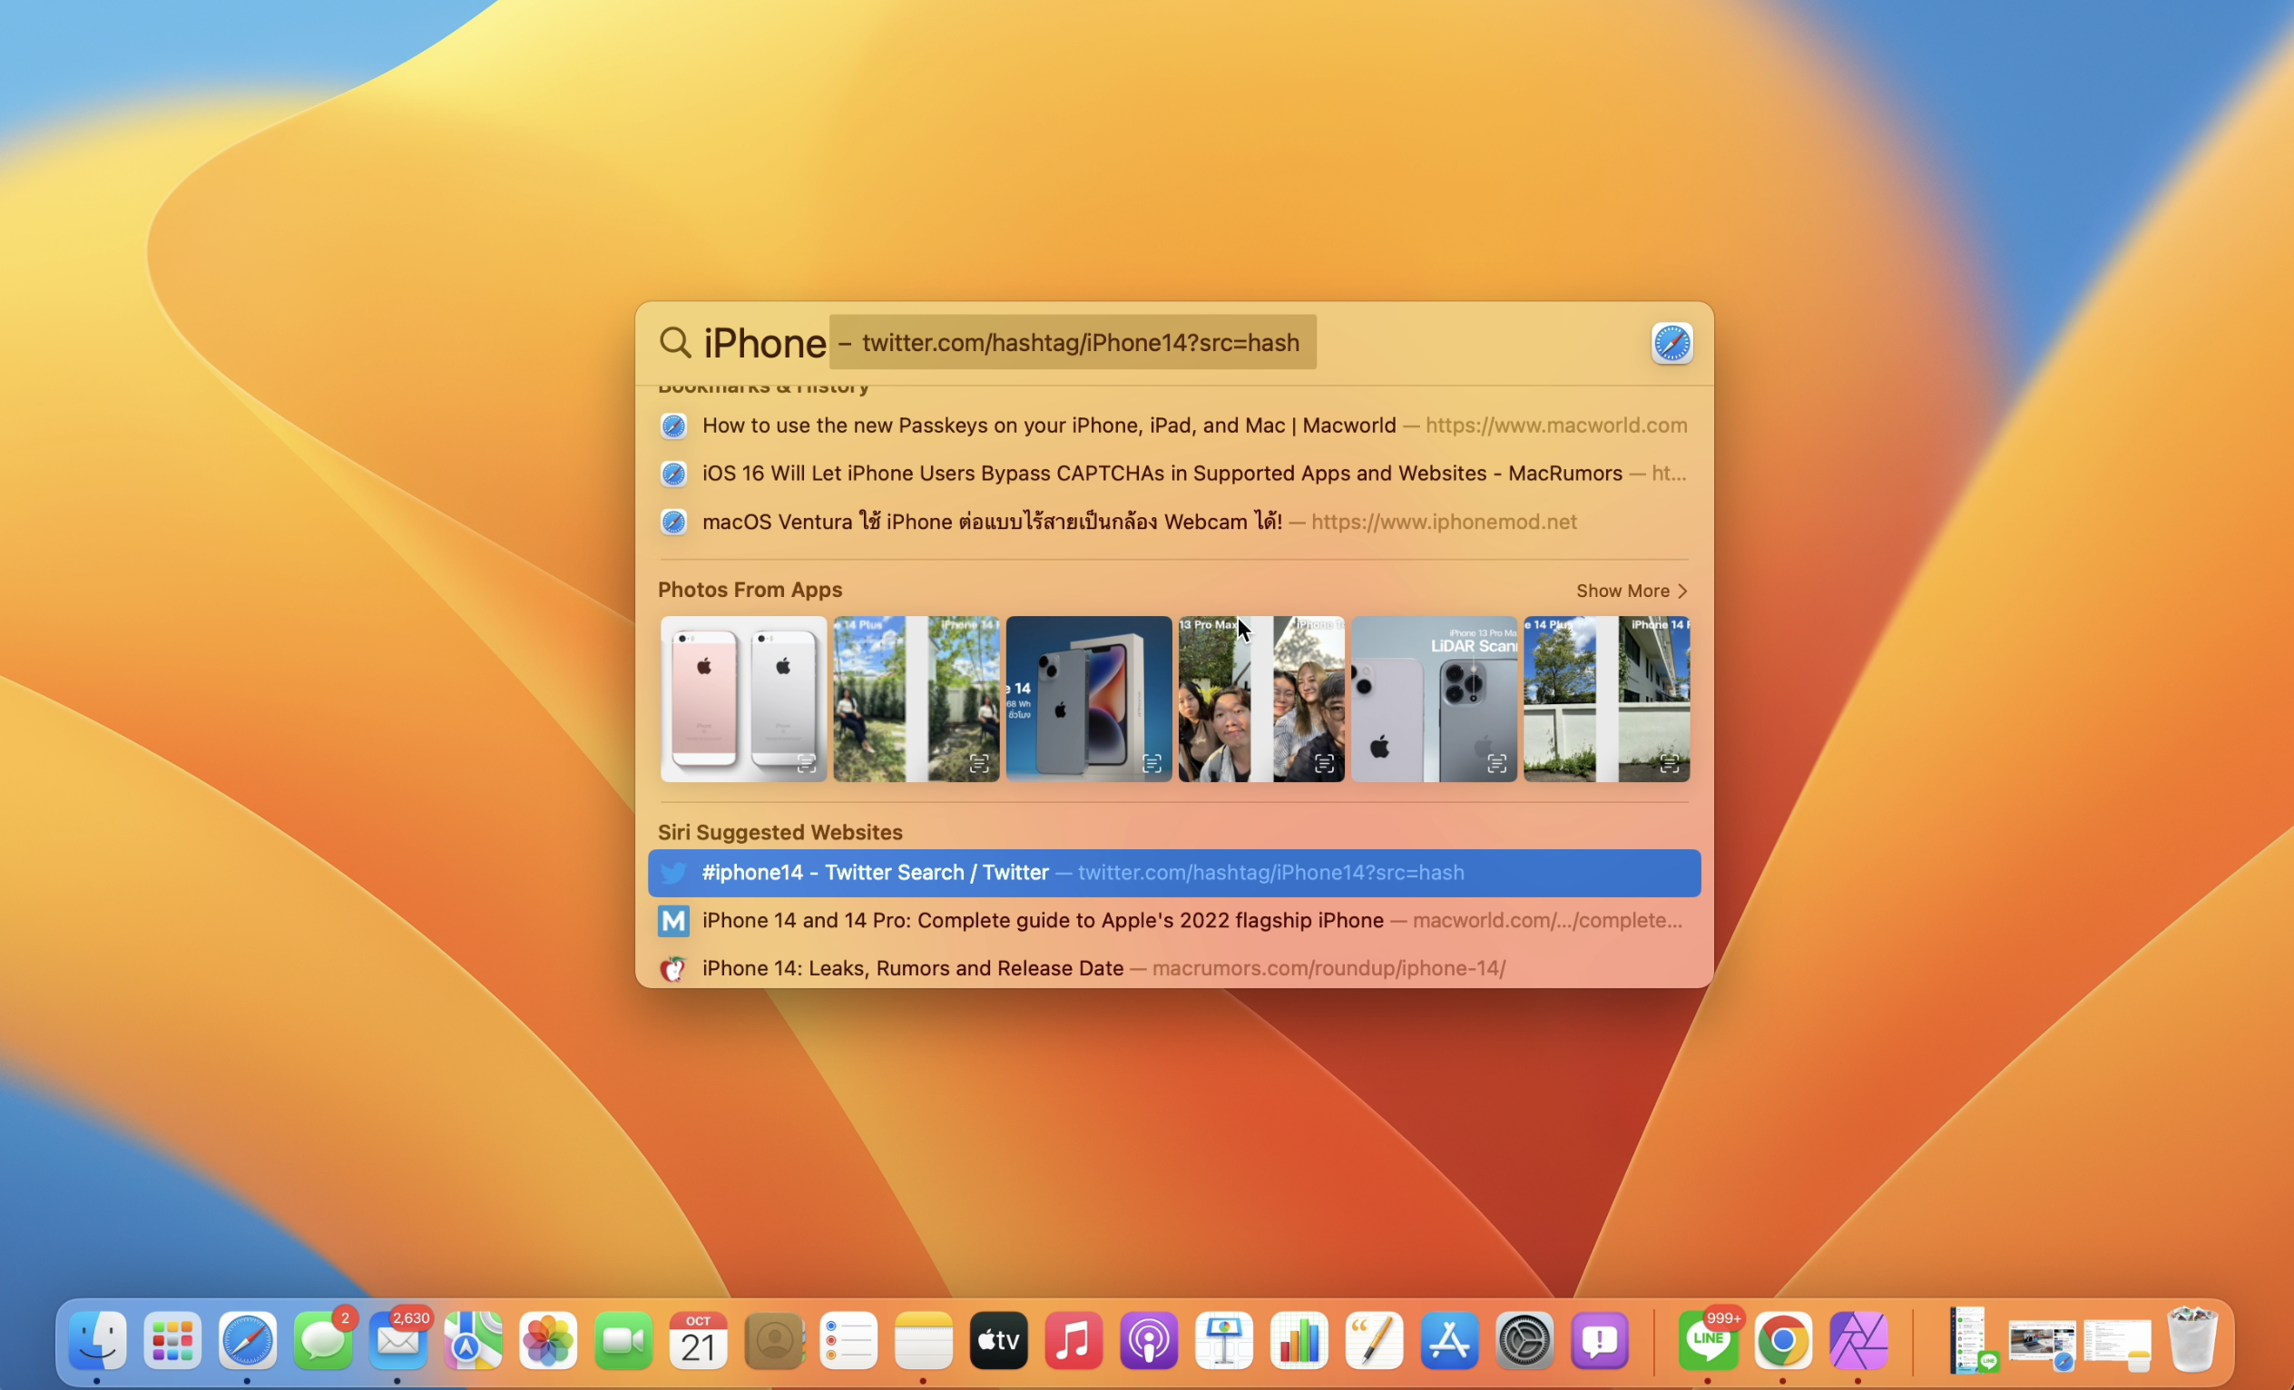Open the Photos app in the Dock
Viewport: 2294px width, 1390px height.
point(548,1341)
